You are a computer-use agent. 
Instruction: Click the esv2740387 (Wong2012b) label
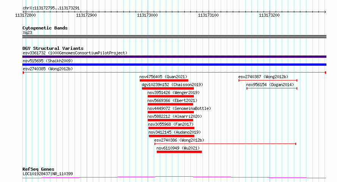click(x=263, y=77)
